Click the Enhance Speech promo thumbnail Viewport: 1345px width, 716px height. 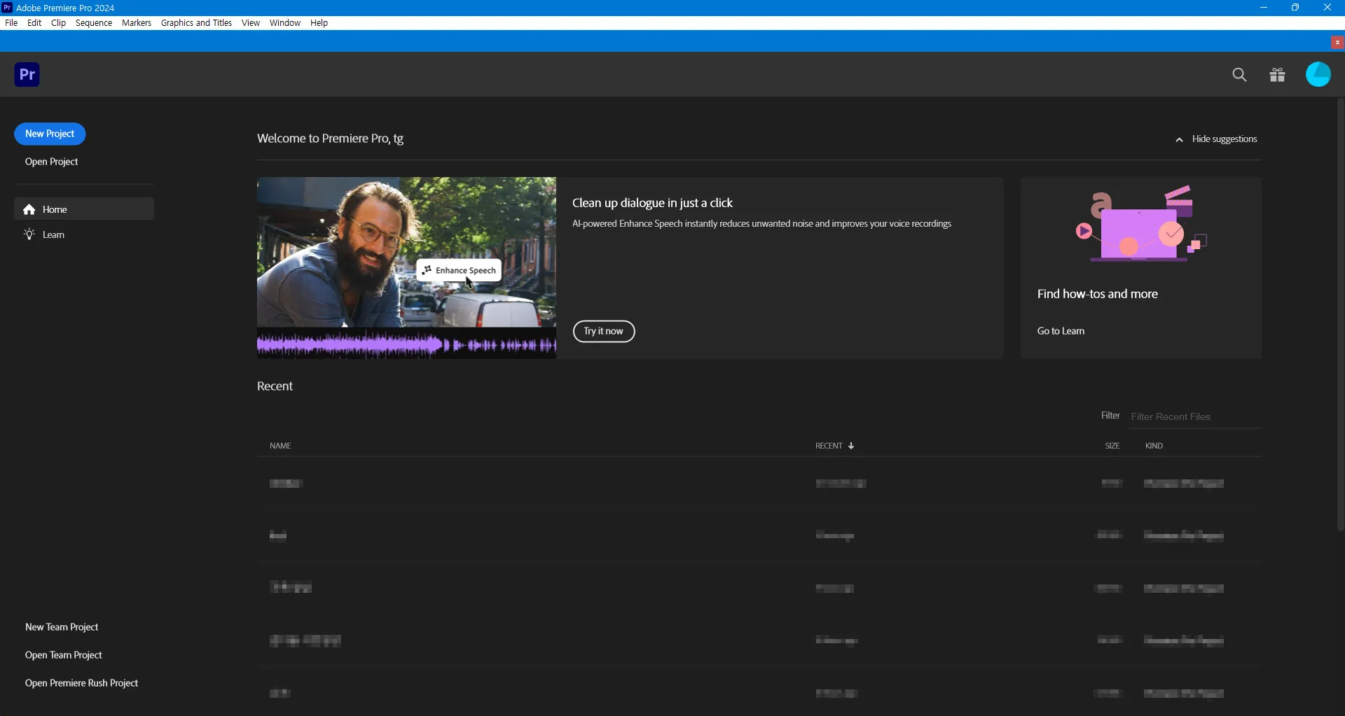[x=406, y=267]
